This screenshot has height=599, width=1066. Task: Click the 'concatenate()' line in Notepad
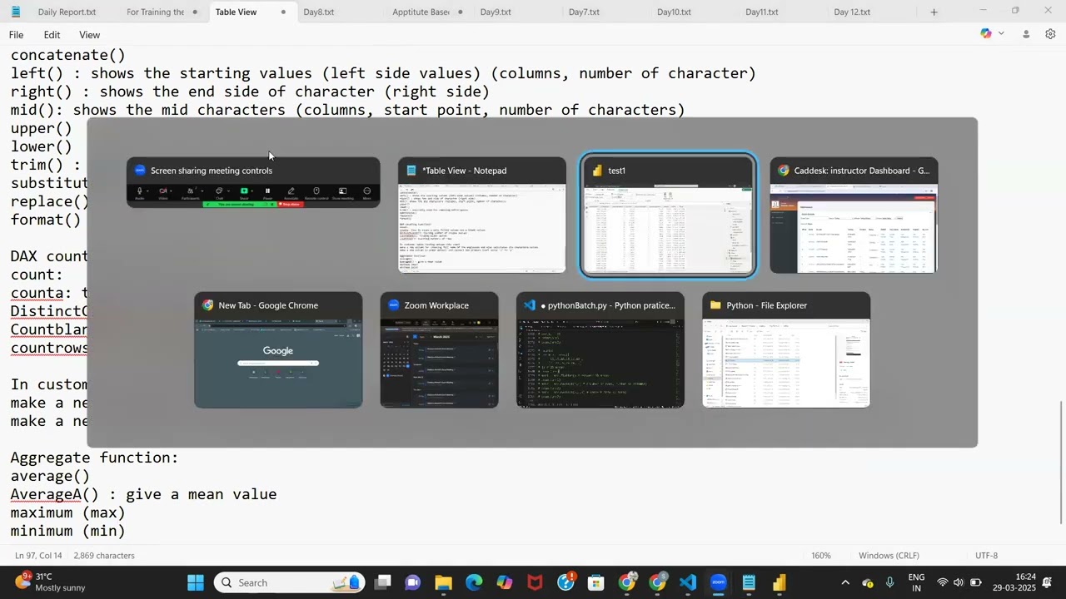(68, 55)
